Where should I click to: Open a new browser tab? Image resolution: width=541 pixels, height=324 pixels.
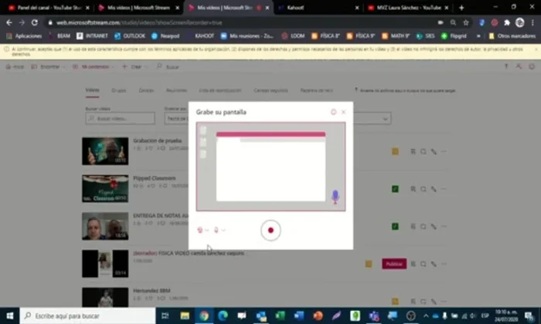[x=461, y=8]
